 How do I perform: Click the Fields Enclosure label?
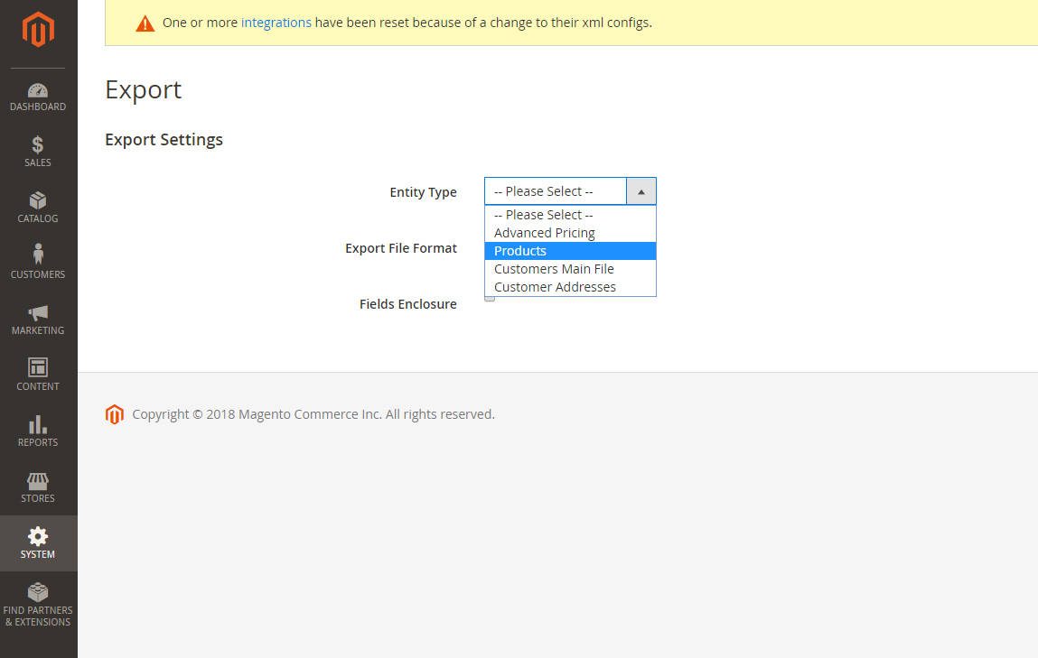(407, 304)
